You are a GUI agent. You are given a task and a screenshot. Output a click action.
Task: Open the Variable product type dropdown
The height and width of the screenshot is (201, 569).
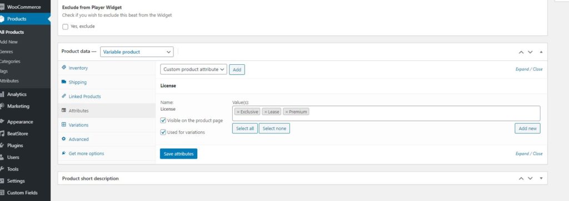[137, 51]
